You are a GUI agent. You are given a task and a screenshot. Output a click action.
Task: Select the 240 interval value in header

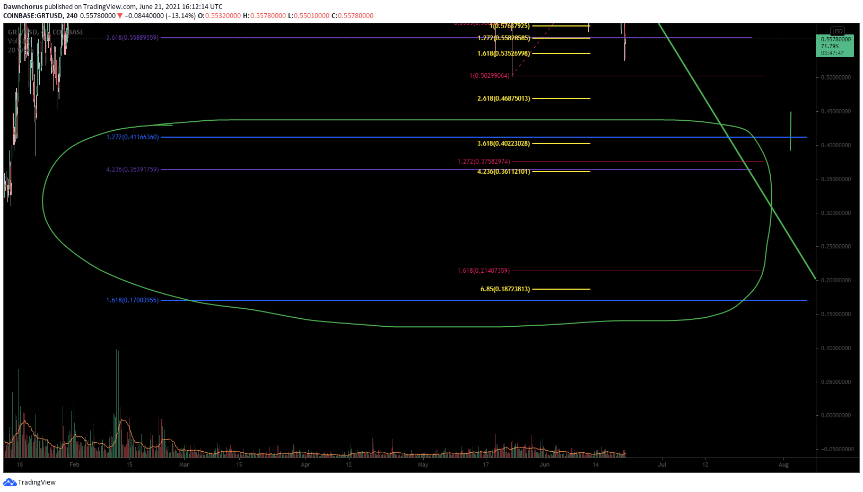click(x=72, y=15)
